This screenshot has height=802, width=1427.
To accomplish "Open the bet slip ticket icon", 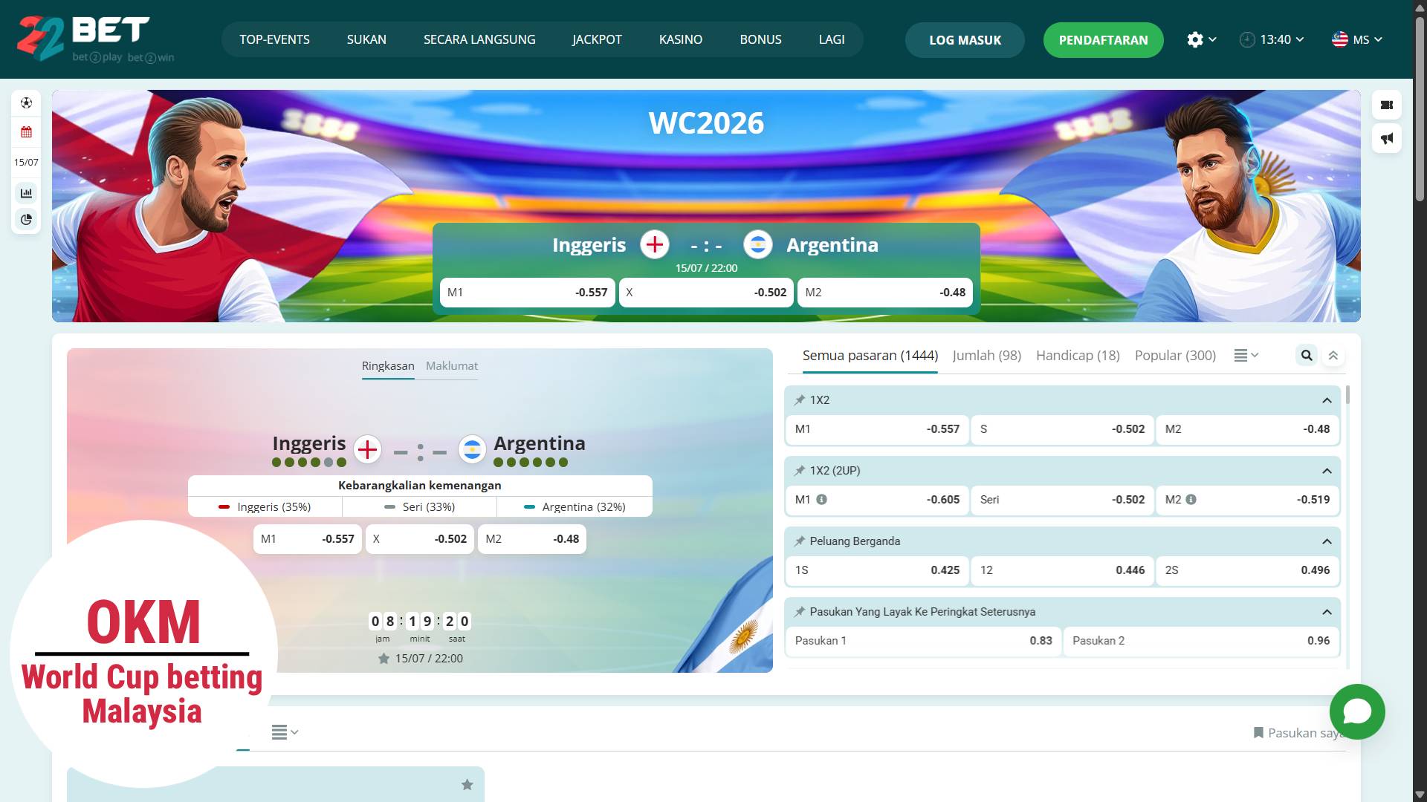I will tap(1387, 105).
